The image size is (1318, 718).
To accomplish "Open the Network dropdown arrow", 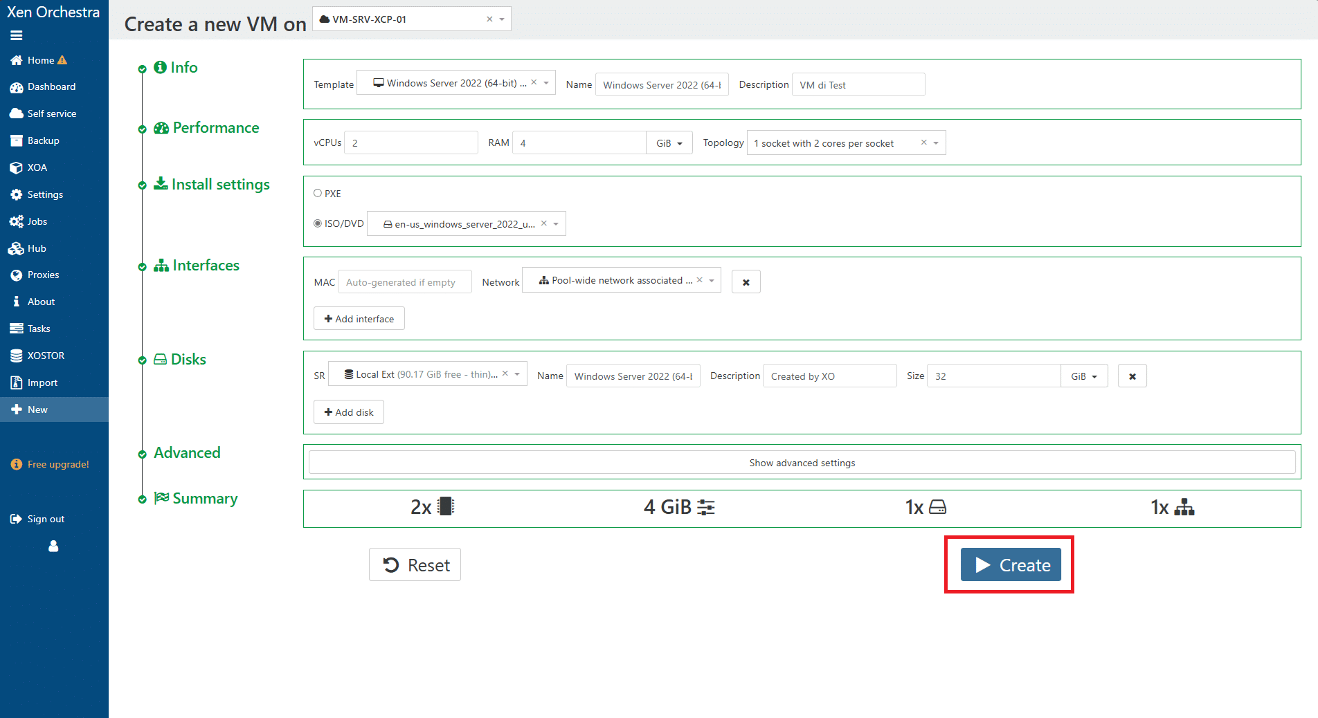I will (712, 281).
